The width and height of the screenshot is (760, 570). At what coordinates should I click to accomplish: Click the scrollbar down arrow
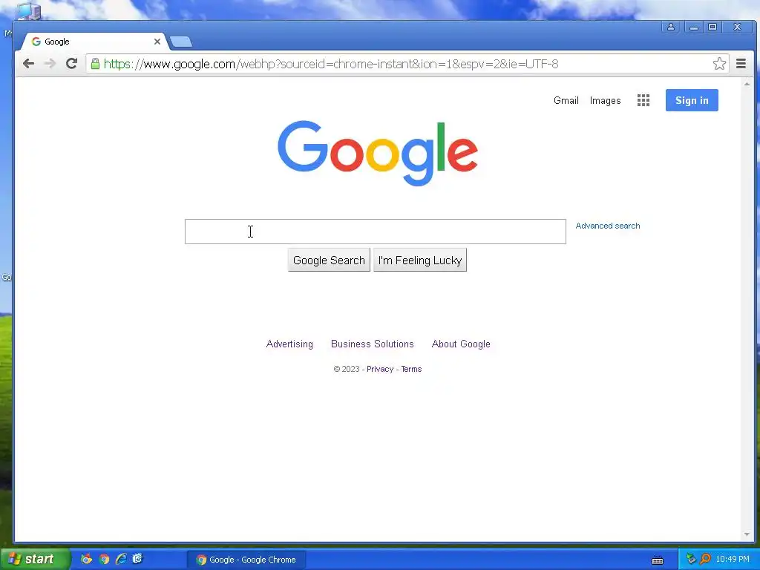pos(747,534)
